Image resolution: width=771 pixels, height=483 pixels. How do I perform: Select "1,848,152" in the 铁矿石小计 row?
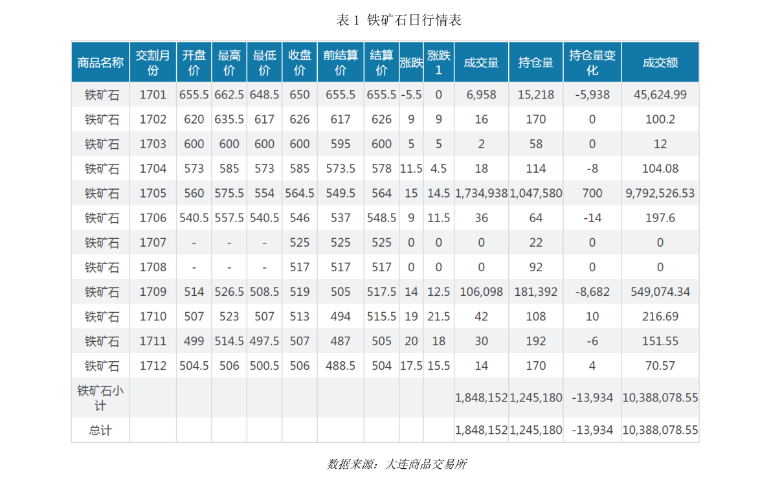[x=482, y=398]
